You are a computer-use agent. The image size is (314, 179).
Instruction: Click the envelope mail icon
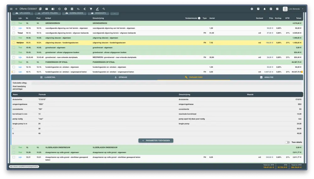tap(46, 9)
